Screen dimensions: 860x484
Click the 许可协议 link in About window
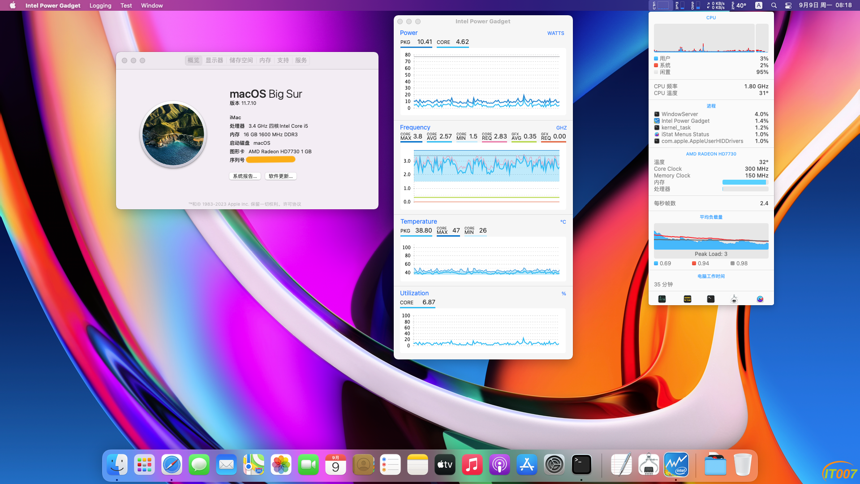pos(292,204)
